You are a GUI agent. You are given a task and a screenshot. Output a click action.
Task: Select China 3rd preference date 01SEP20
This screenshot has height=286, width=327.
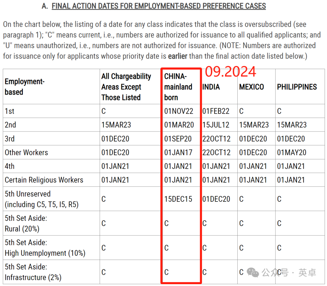[x=178, y=138]
